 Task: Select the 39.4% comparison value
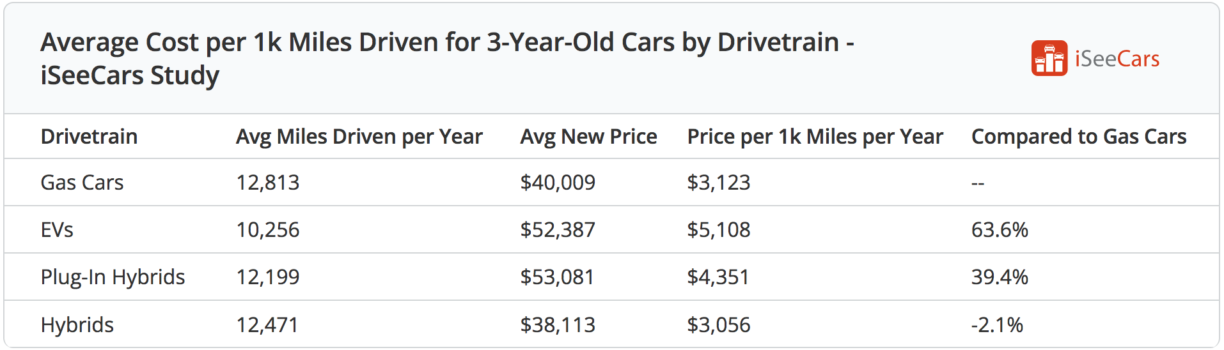click(x=999, y=277)
